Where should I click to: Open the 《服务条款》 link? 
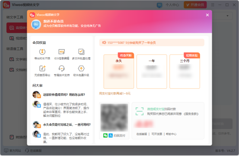click(x=191, y=114)
